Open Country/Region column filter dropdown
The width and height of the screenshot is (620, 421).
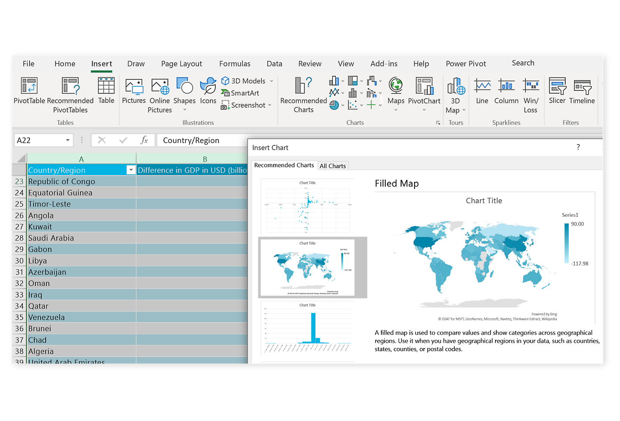coord(131,170)
